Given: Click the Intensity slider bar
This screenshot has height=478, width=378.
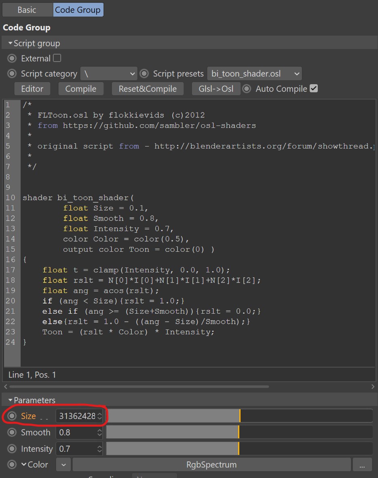Looking at the screenshot, I should (239, 449).
